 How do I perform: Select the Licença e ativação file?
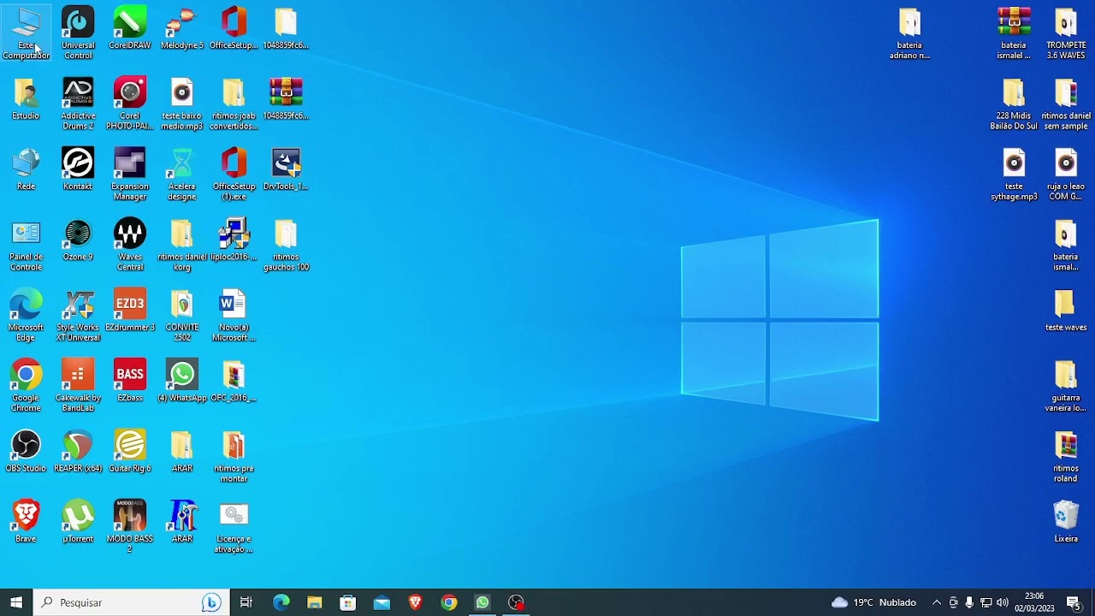pyautogui.click(x=234, y=528)
